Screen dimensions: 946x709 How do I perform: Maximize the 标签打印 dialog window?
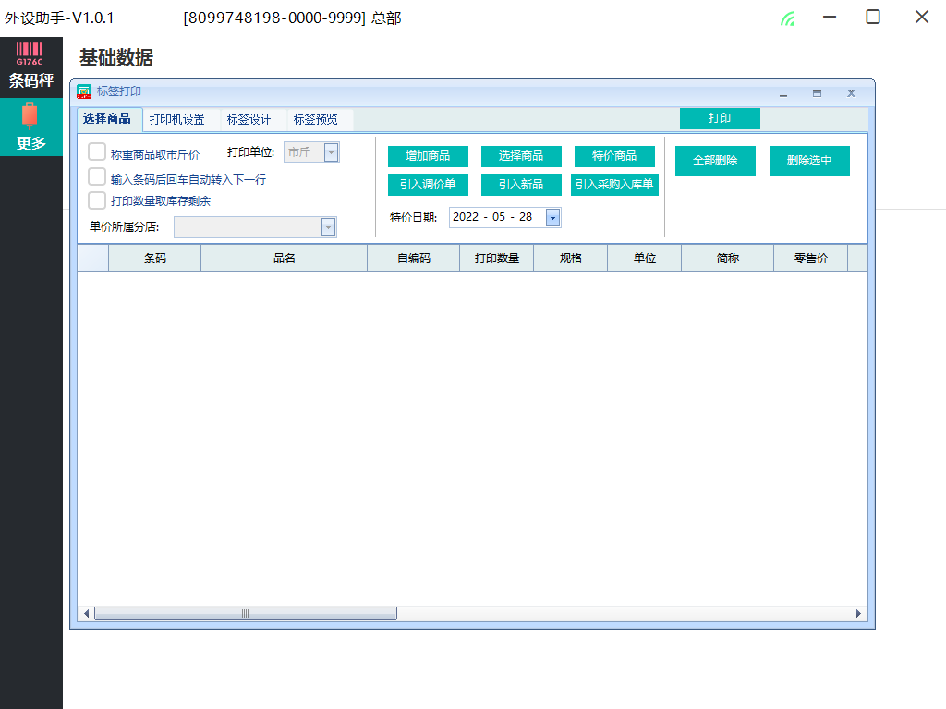[817, 93]
